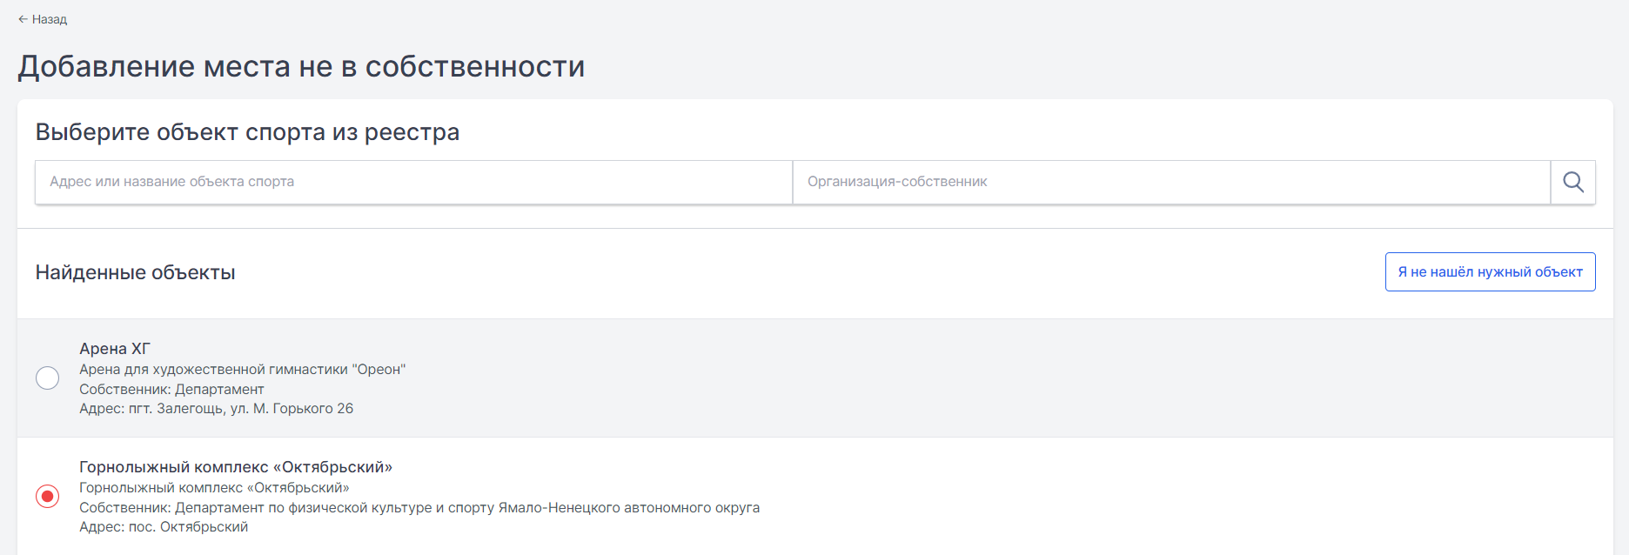Viewport: 1629px width, 555px height.
Task: Focus the Организация-собственник field
Action: click(1171, 182)
